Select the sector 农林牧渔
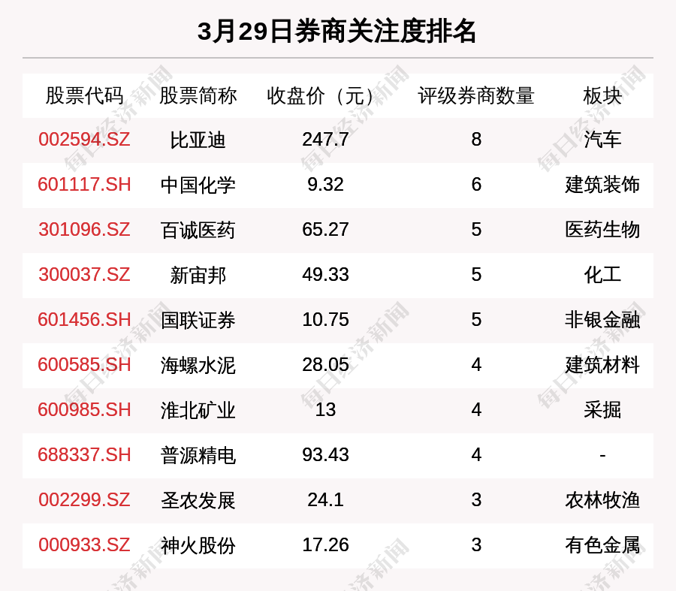Screen dimensions: 676x591 [x=602, y=500]
